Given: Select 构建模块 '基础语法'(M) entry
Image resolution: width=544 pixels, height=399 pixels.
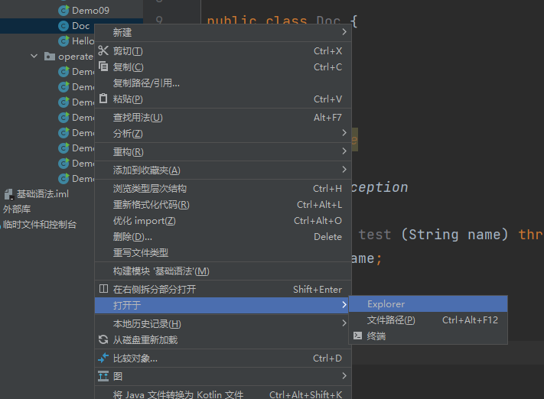Looking at the screenshot, I should click(x=223, y=271).
